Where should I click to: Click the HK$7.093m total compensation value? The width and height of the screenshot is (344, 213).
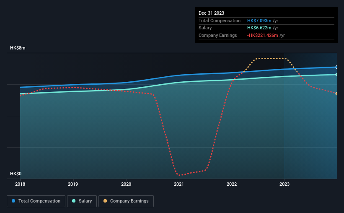point(259,21)
